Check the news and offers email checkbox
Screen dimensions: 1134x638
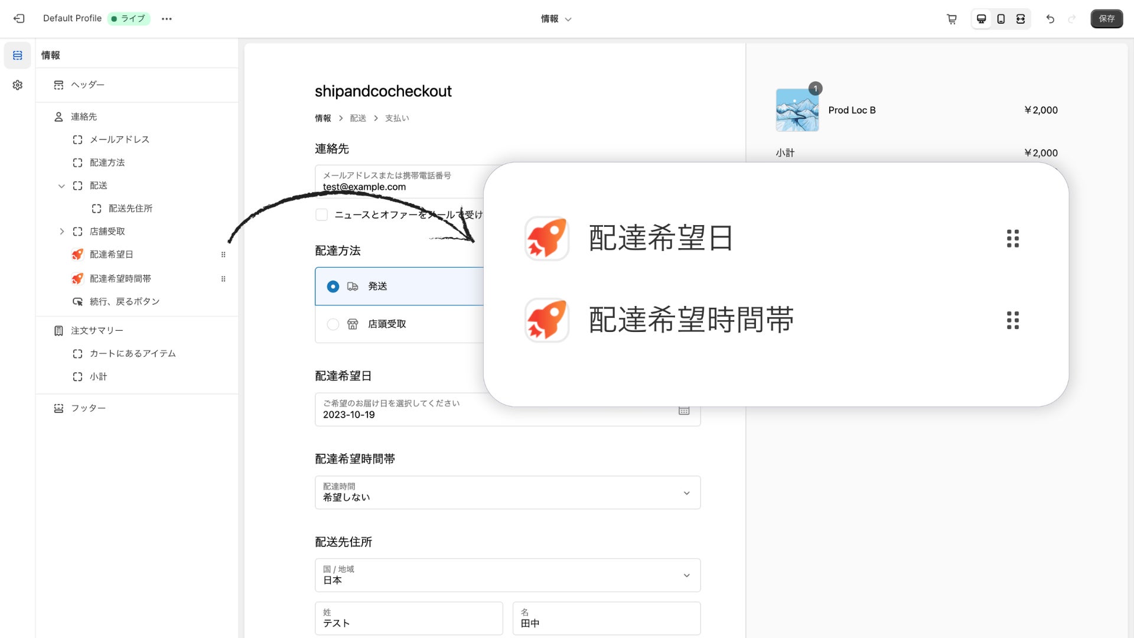[322, 214]
